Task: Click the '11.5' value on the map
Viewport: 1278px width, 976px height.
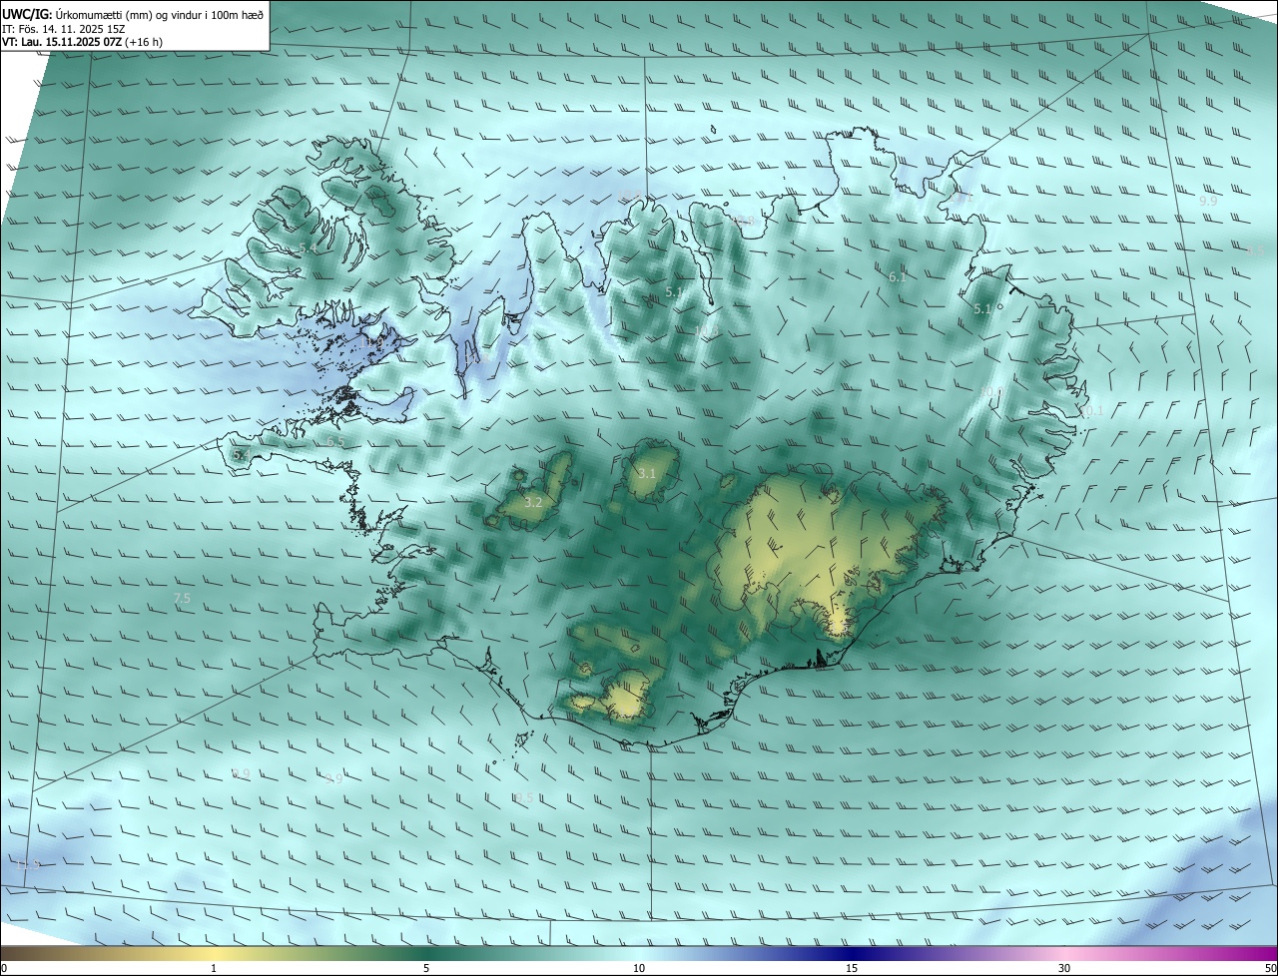Action: 28,863
